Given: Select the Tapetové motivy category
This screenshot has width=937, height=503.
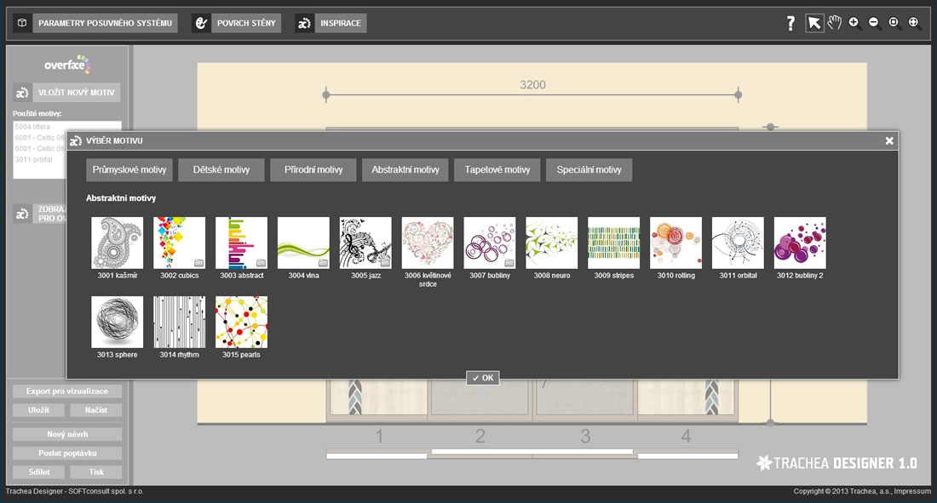Looking at the screenshot, I should 497,170.
